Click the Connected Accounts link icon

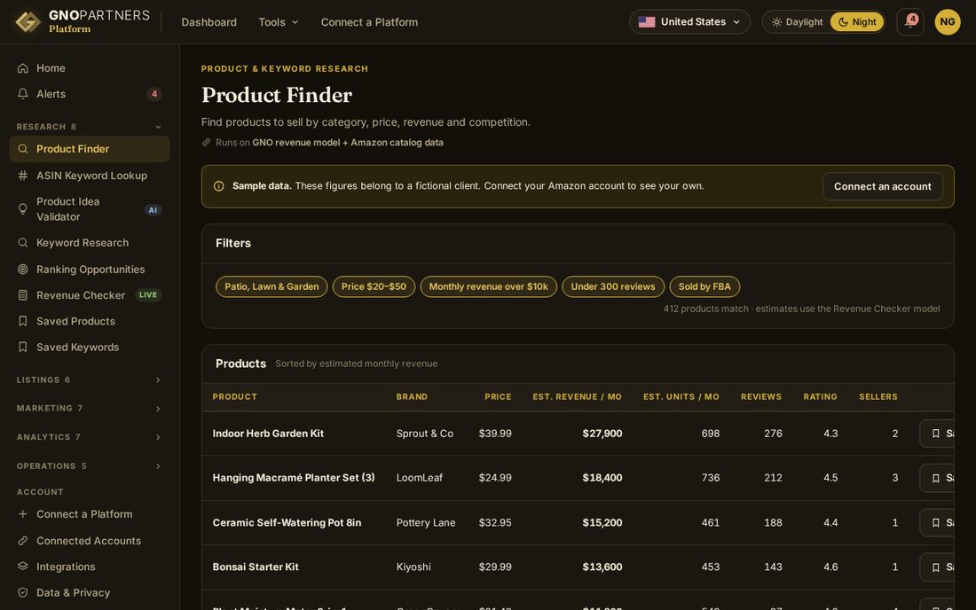tap(23, 541)
